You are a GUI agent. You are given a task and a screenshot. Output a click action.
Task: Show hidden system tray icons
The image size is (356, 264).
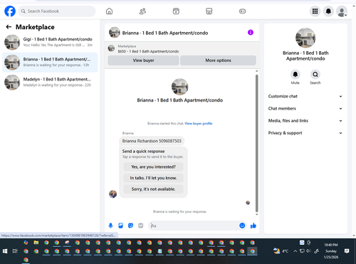coord(295,251)
